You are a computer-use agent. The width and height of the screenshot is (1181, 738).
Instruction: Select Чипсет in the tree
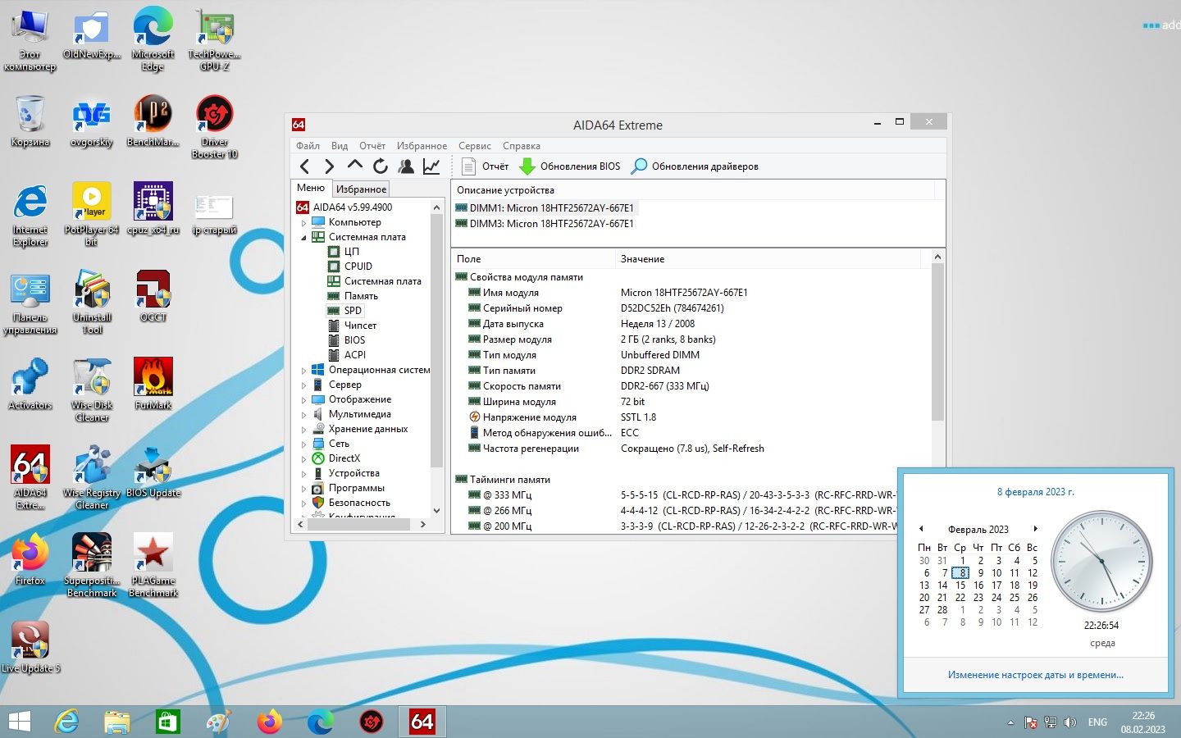tap(360, 326)
